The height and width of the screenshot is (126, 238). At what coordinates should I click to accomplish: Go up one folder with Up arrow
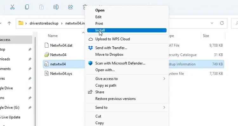pos(9,23)
